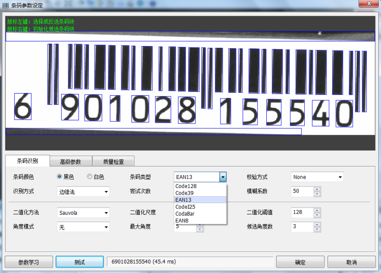
Task: Open the 校验方式 None dropdown
Action: [317, 177]
